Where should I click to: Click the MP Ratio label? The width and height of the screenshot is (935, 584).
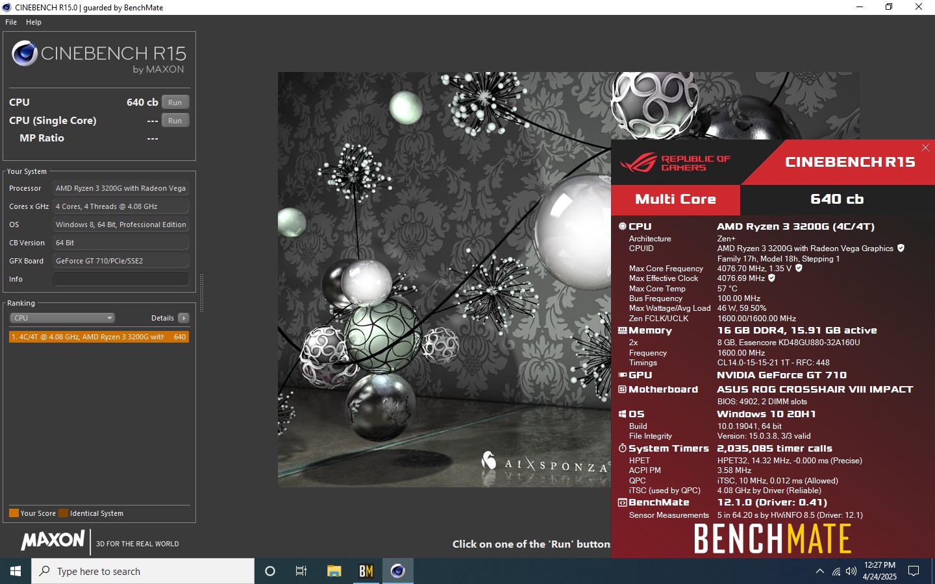click(x=42, y=138)
